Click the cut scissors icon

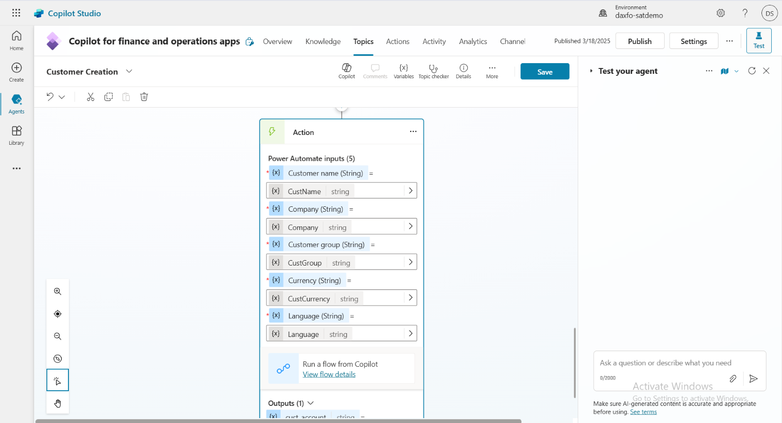pyautogui.click(x=90, y=97)
